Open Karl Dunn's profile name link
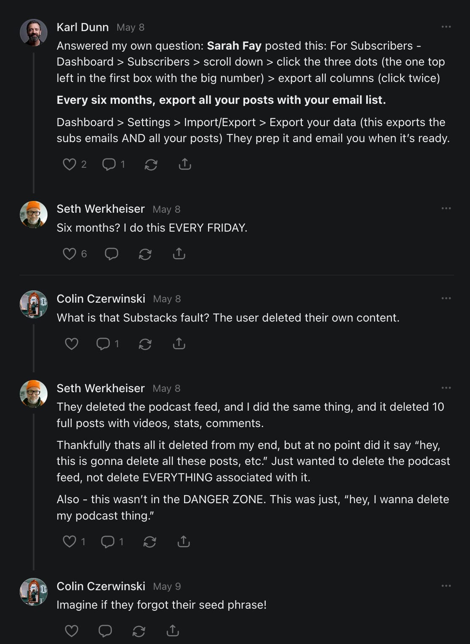 83,27
